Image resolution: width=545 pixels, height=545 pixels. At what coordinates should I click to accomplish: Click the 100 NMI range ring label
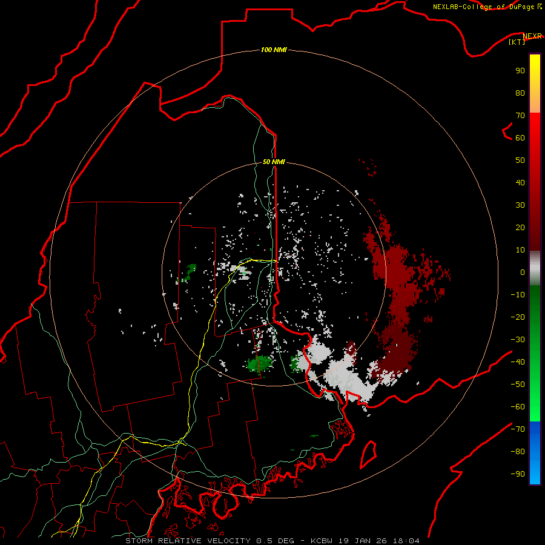click(x=274, y=50)
